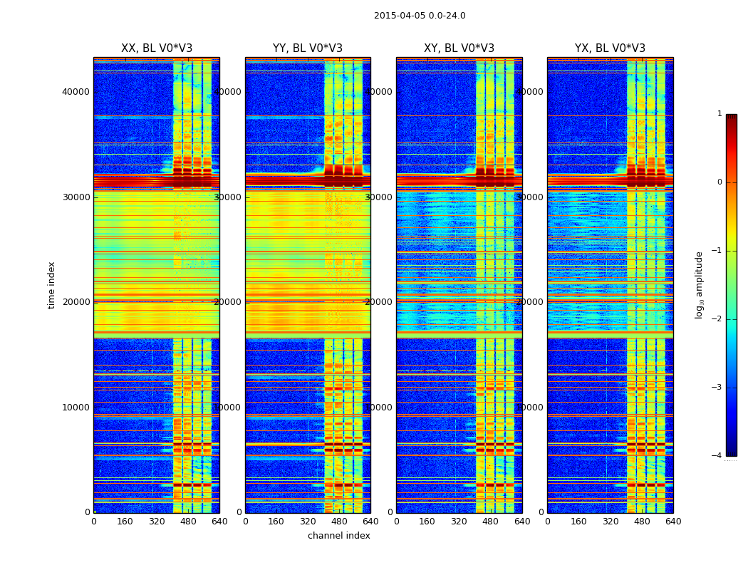Click the −4 tick label on the colorbar
The image size is (748, 570).
[718, 456]
